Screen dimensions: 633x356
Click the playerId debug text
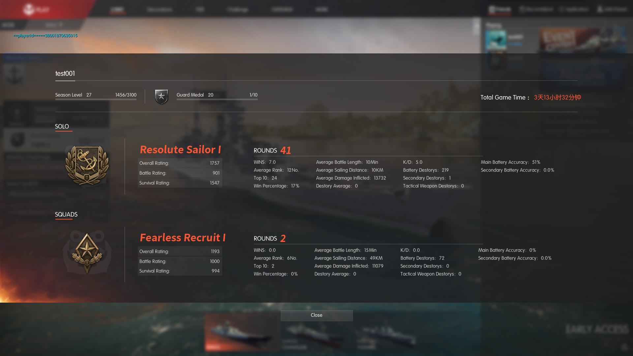tap(45, 36)
